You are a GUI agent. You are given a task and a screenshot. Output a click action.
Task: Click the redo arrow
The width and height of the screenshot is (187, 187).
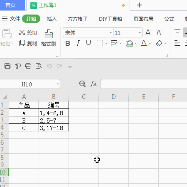pos(59,66)
